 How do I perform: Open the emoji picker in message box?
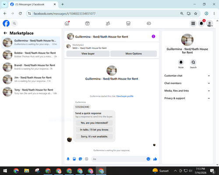tap(148, 159)
